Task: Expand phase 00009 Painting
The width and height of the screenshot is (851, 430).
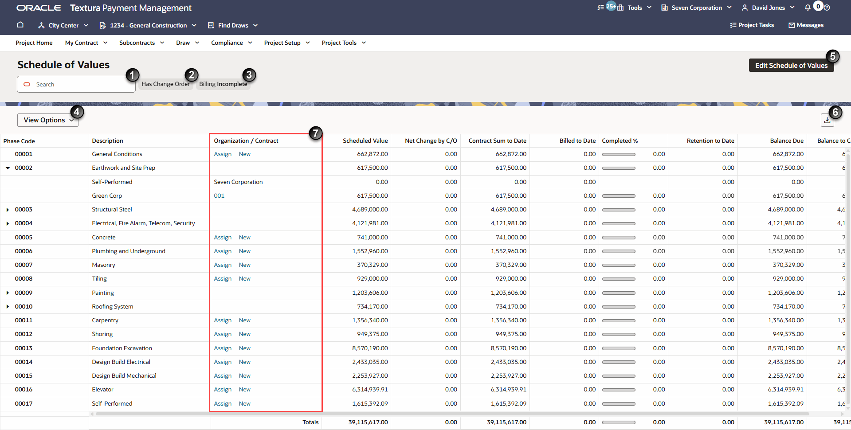Action: (x=8, y=293)
